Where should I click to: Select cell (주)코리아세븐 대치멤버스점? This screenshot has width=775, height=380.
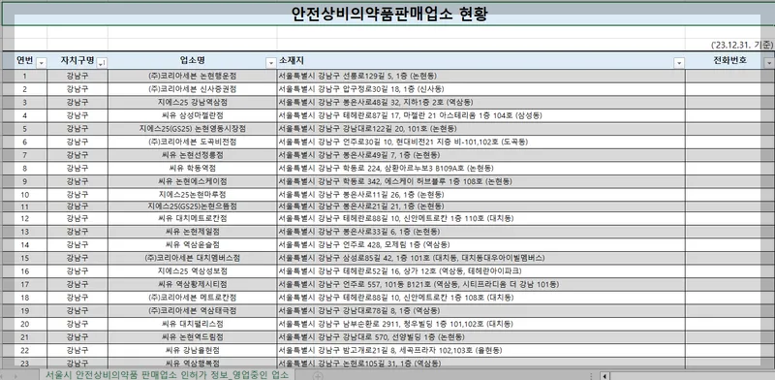(192, 258)
